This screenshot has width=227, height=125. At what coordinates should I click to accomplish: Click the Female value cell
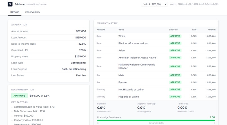[x=122, y=82]
